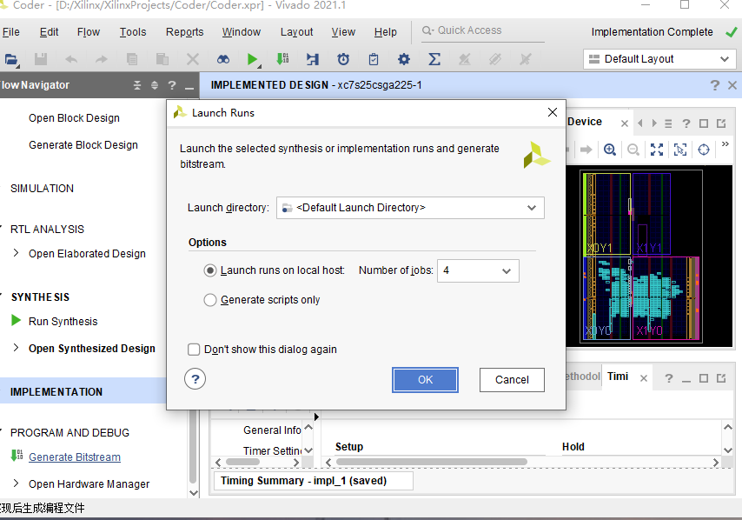Viewport: 742px width, 520px height.
Task: Expand Open Synthesized Design
Action: click(x=17, y=348)
